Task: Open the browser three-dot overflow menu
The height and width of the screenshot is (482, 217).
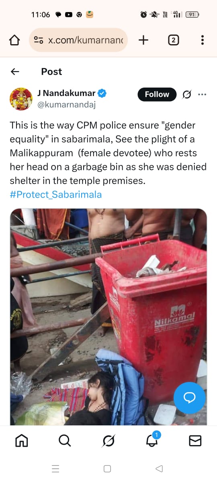Action: (x=202, y=40)
